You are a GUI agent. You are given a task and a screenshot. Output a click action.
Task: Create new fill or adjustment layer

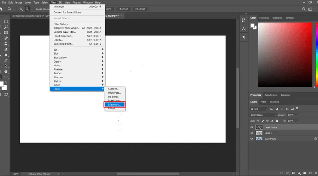coord(299,173)
